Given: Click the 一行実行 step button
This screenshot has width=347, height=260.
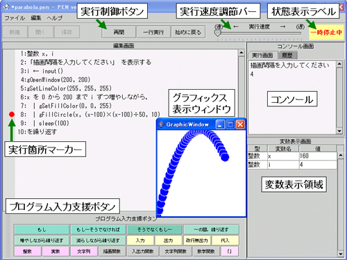Looking at the screenshot, I should 153,32.
